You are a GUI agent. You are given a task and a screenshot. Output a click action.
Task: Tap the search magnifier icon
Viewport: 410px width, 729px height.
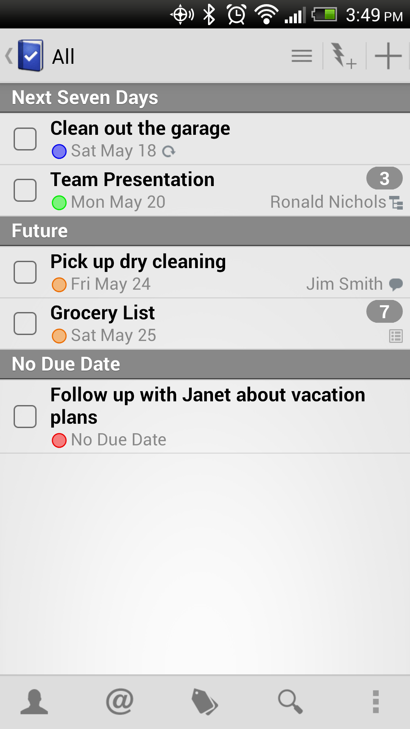click(290, 702)
